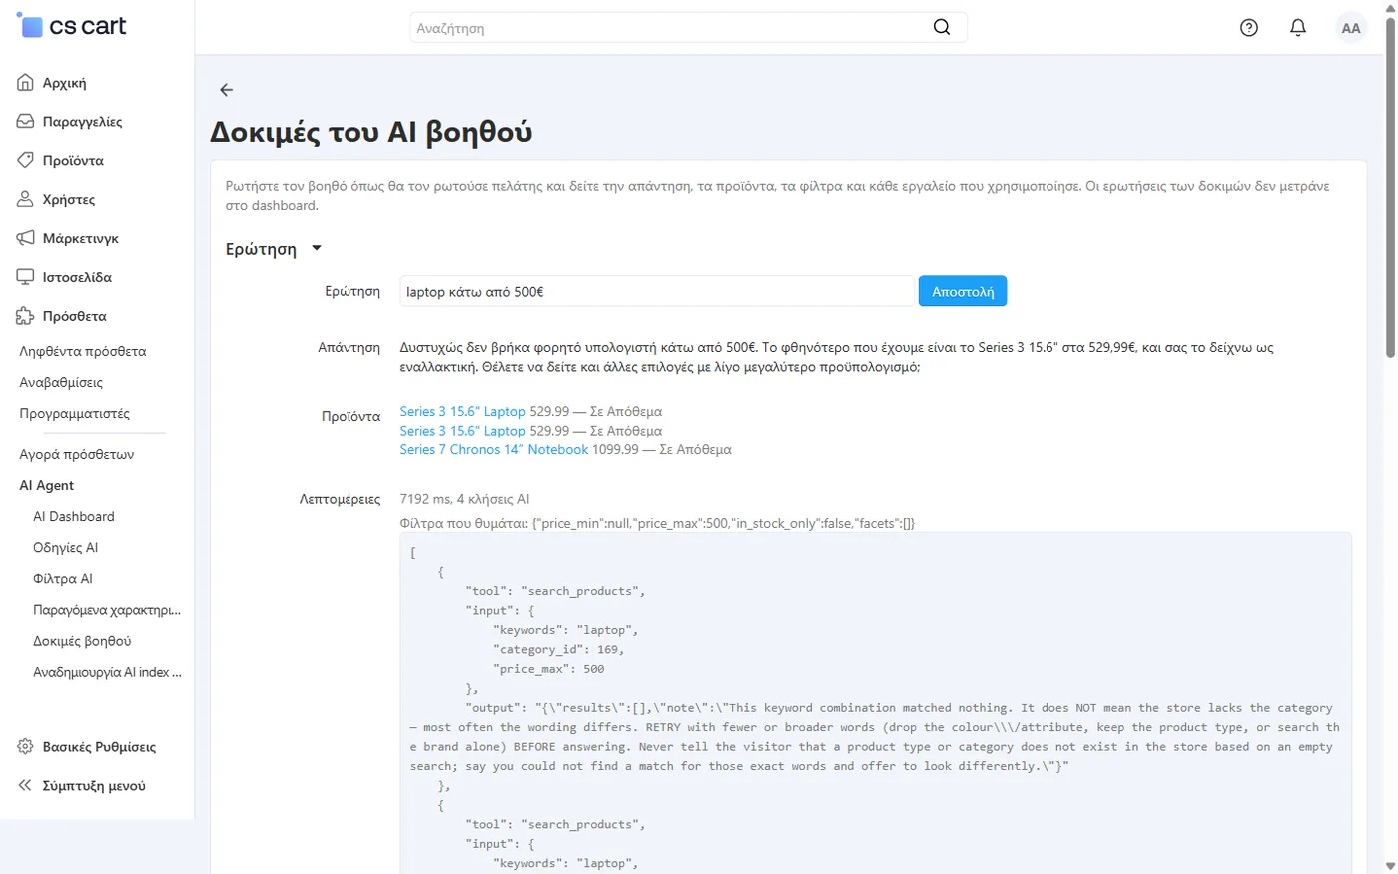This screenshot has width=1398, height=874.
Task: Open the AA user avatar menu
Action: [x=1351, y=28]
